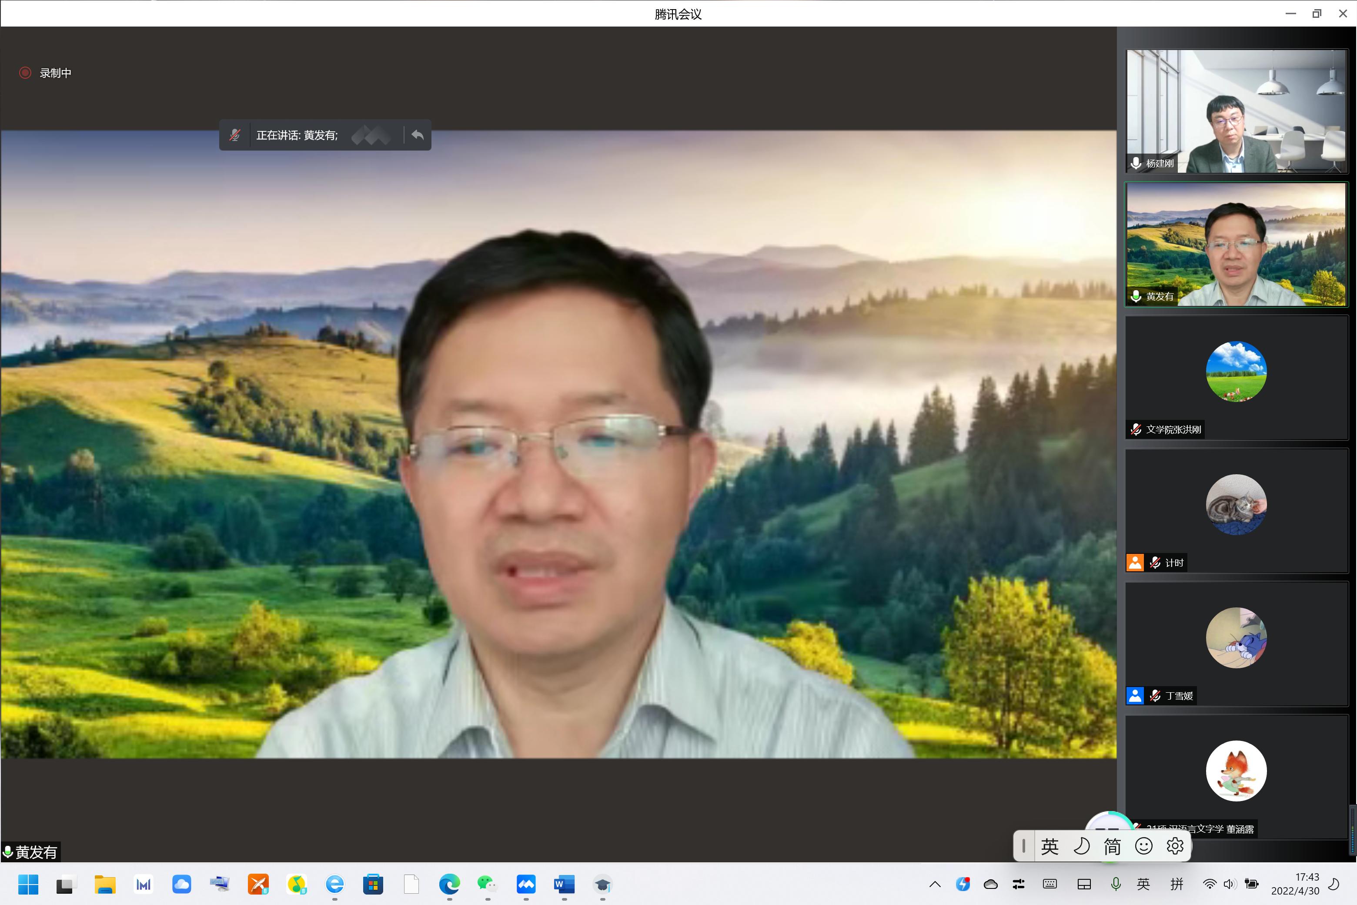The height and width of the screenshot is (905, 1357).
Task: Click the muted microphone icon in speaker bar
Action: [234, 135]
